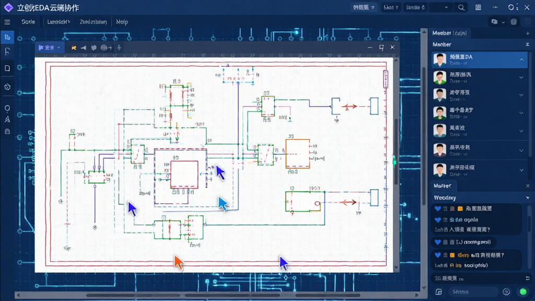Image resolution: width=535 pixels, height=301 pixels.
Task: Toggle the heart on the last chat message
Action: 438,255
